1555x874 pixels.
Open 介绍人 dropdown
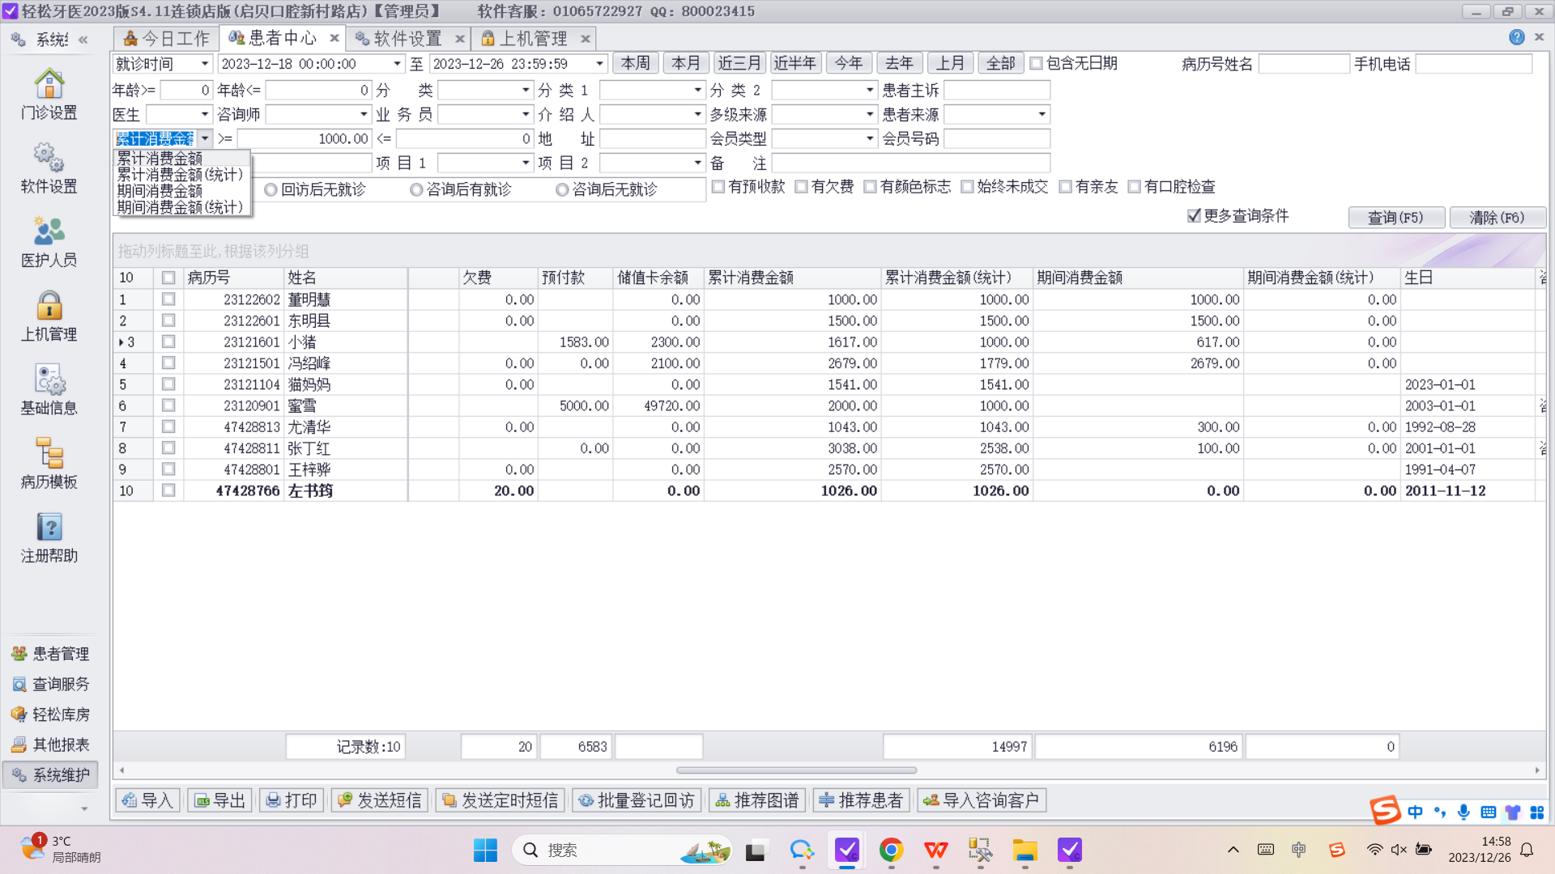(697, 115)
